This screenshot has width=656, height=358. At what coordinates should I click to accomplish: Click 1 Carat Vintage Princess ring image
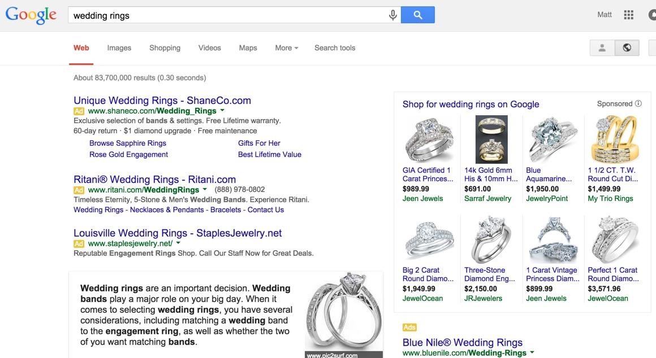[553, 240]
